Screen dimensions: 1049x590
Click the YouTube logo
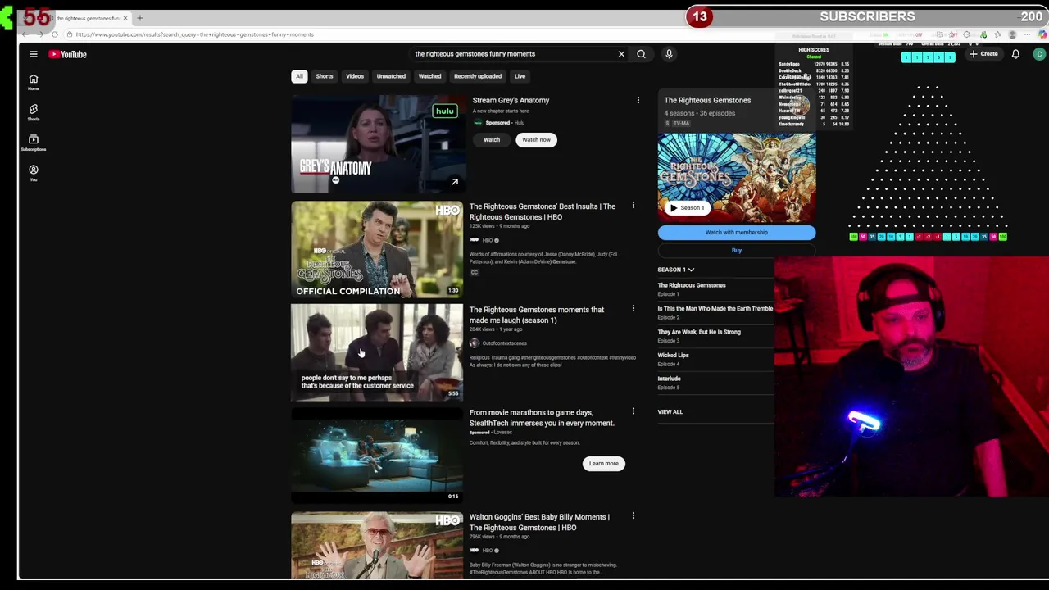click(x=67, y=54)
